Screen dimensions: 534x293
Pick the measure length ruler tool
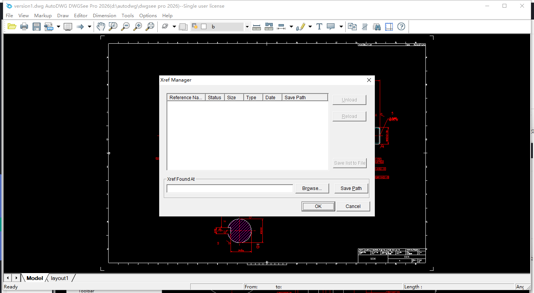click(x=257, y=26)
